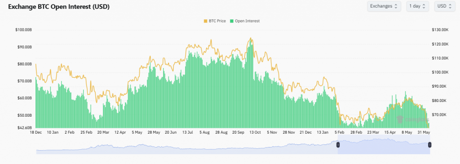
Task: Open the USD currency dropdown
Action: click(445, 6)
